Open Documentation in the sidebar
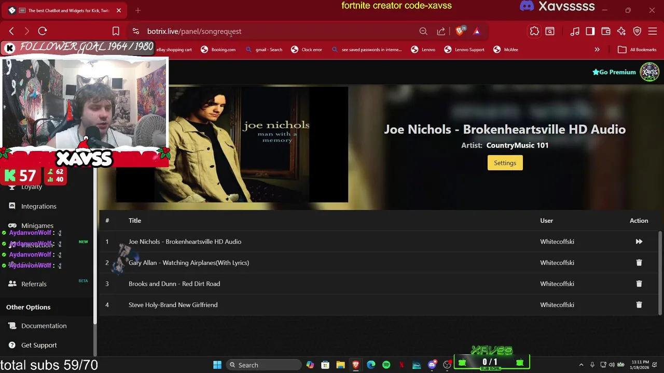 44,326
